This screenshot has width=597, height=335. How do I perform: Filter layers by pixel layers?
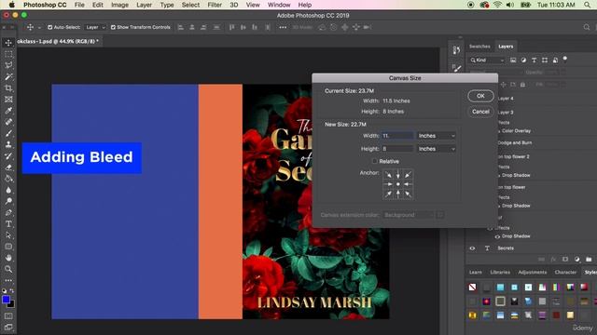(513, 60)
